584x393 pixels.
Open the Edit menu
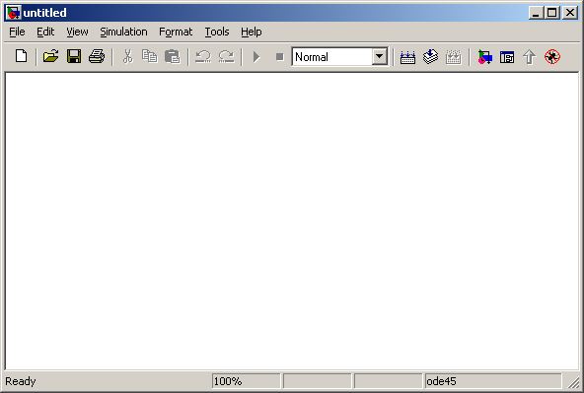pyautogui.click(x=45, y=32)
